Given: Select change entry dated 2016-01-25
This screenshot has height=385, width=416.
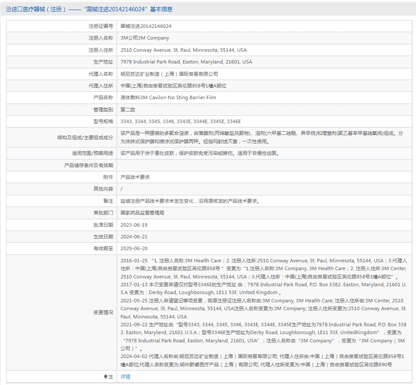Looking at the screenshot, I should coord(264,268).
